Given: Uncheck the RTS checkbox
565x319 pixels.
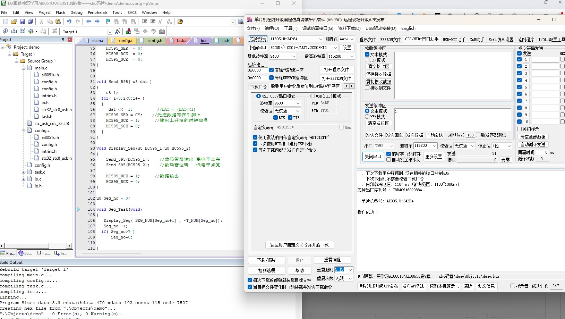Looking at the screenshot, I should tap(275, 118).
